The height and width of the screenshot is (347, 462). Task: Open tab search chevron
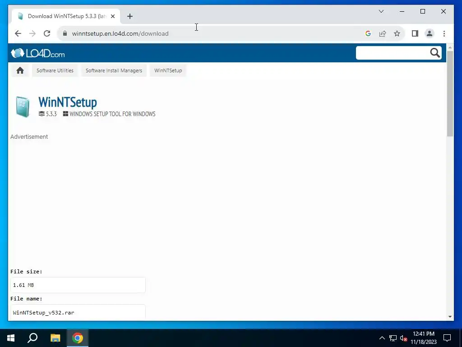[381, 11]
